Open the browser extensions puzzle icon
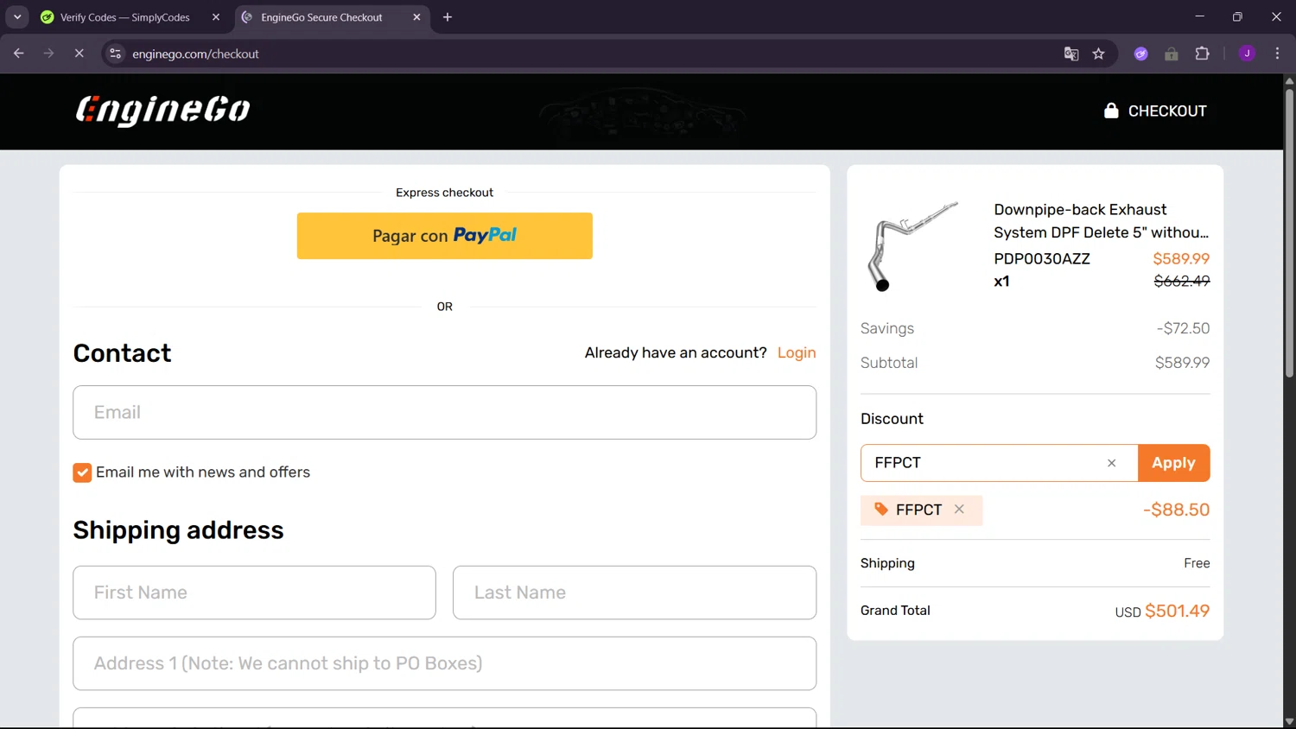1296x729 pixels. [1202, 54]
